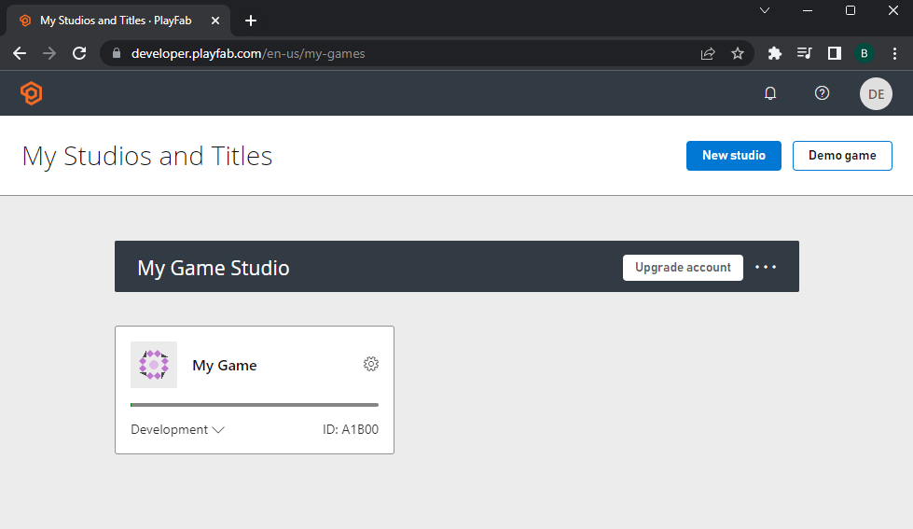The image size is (913, 529).
Task: Click the Upgrade account button
Action: [683, 267]
